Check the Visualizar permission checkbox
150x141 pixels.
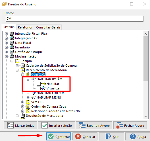point(39,88)
